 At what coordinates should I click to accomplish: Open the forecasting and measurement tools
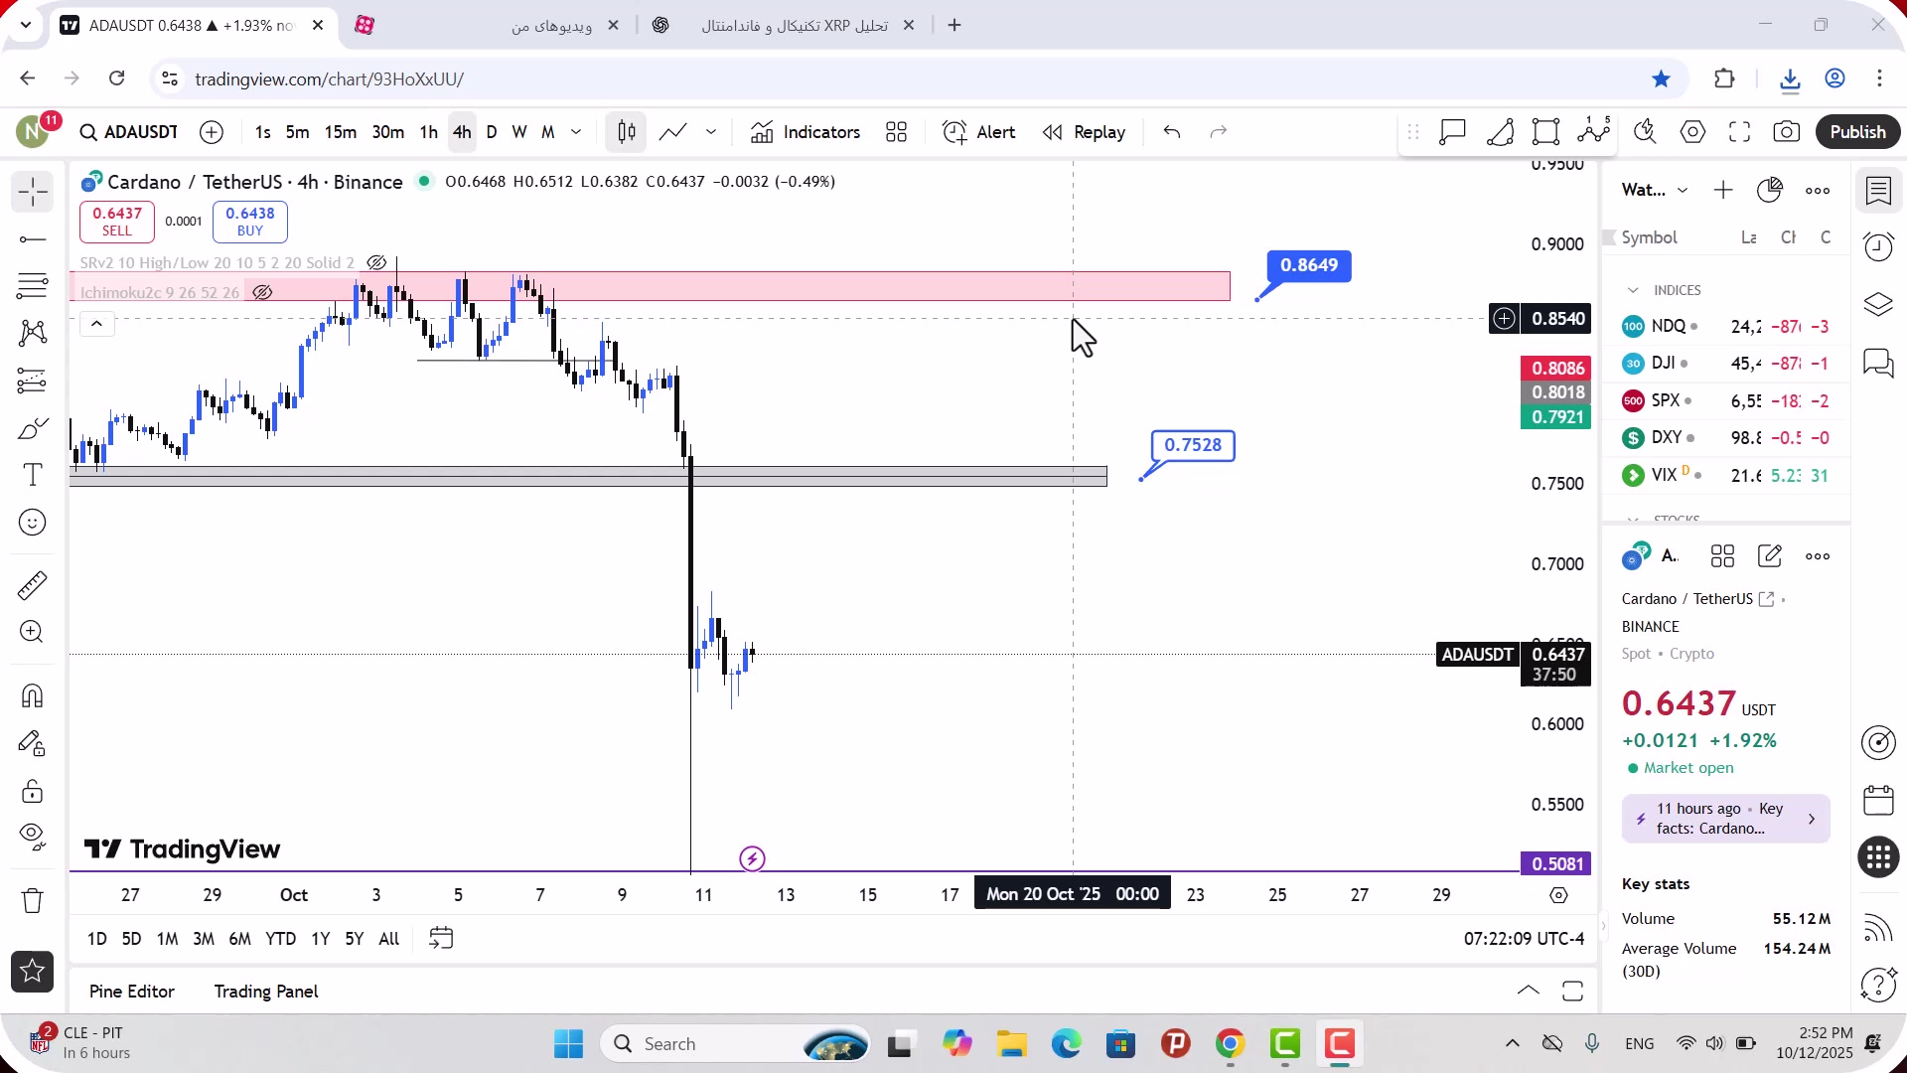32,381
